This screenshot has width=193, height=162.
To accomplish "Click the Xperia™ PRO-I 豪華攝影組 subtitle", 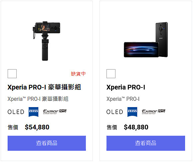I will [x=38, y=99].
